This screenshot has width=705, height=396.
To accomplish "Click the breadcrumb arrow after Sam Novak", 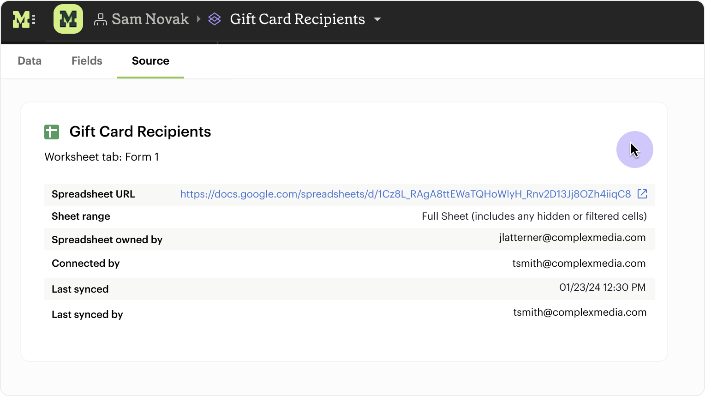I will (x=199, y=19).
